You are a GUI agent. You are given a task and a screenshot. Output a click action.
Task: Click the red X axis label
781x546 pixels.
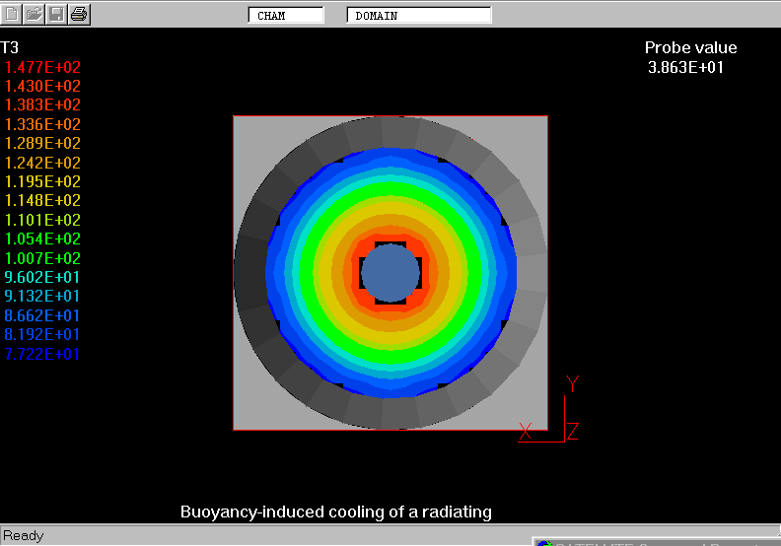(526, 430)
